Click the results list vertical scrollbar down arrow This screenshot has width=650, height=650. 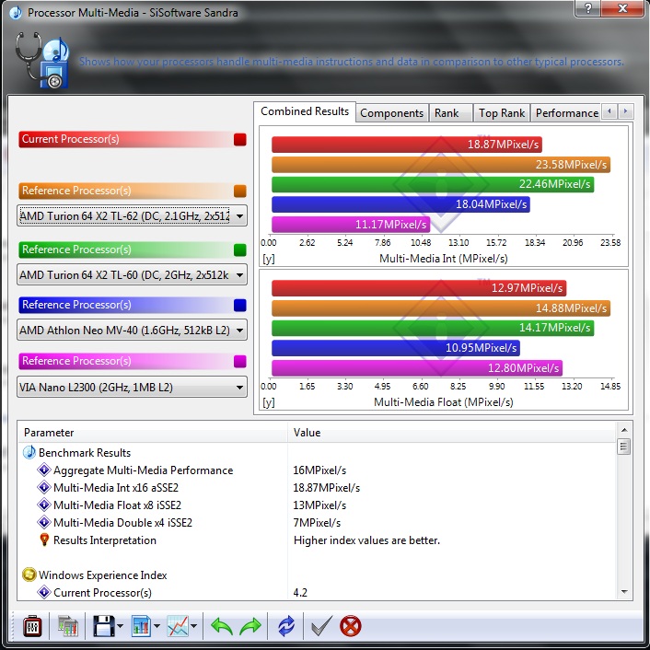tap(623, 591)
